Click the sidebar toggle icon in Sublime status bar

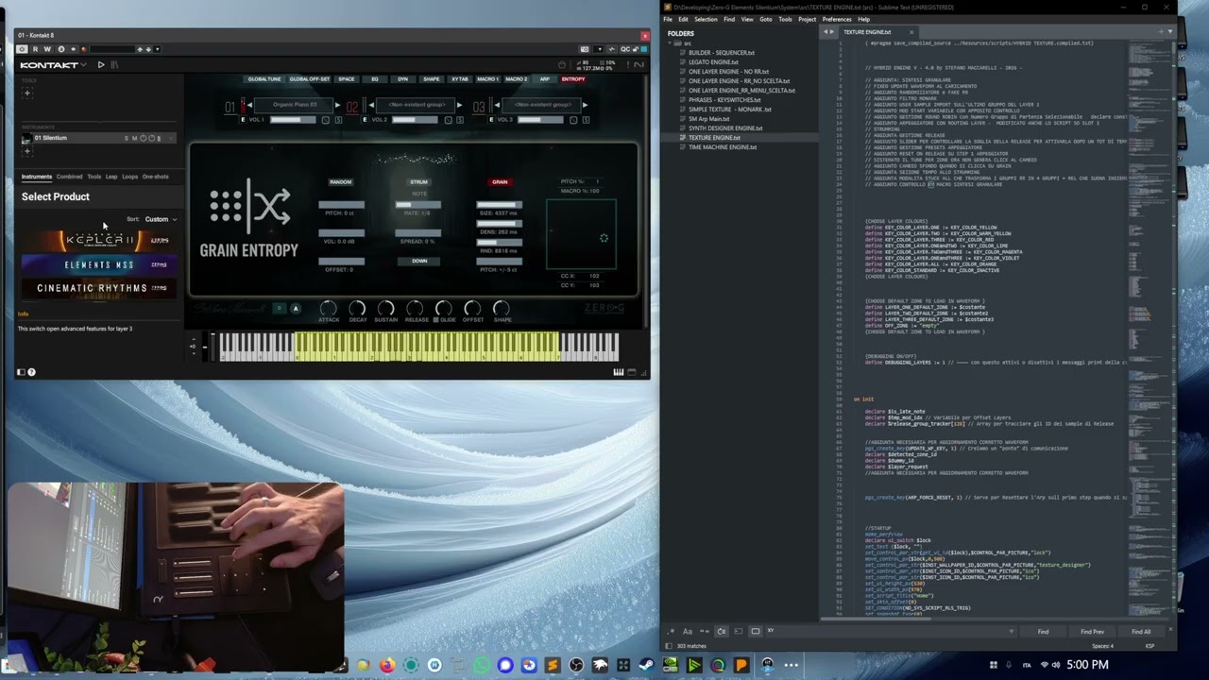[x=668, y=646]
